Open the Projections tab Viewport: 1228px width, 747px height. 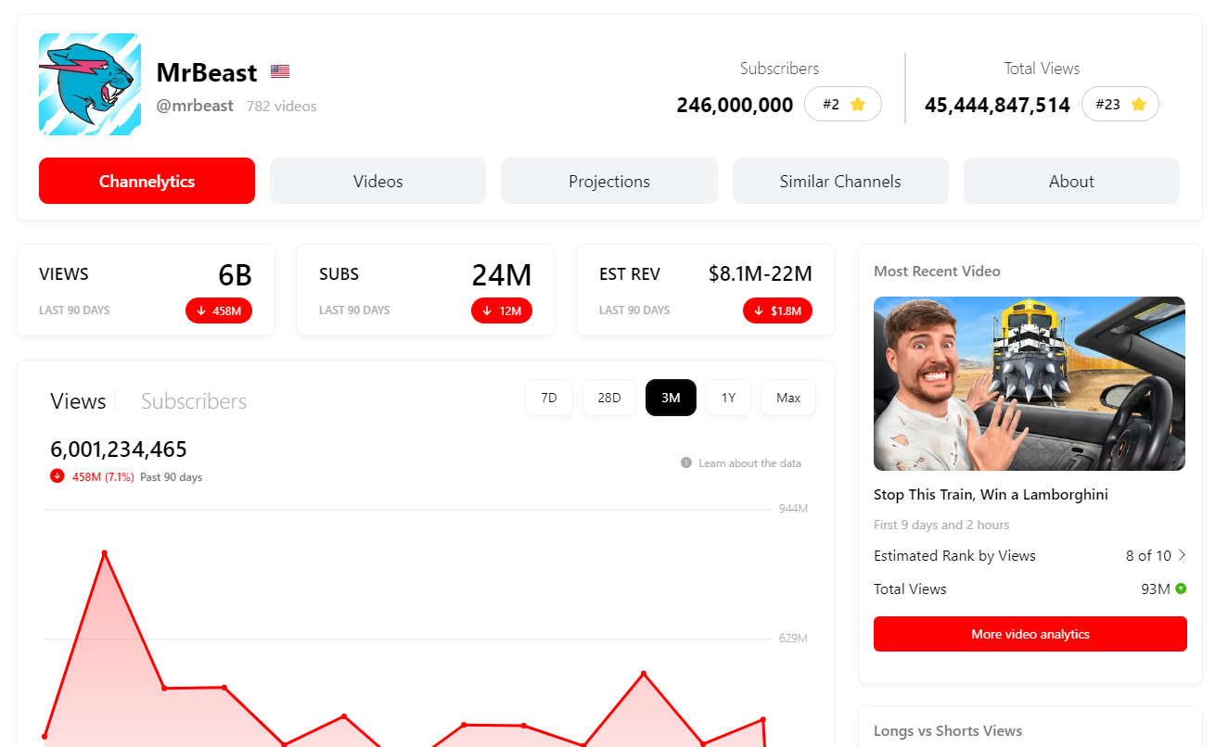coord(608,181)
